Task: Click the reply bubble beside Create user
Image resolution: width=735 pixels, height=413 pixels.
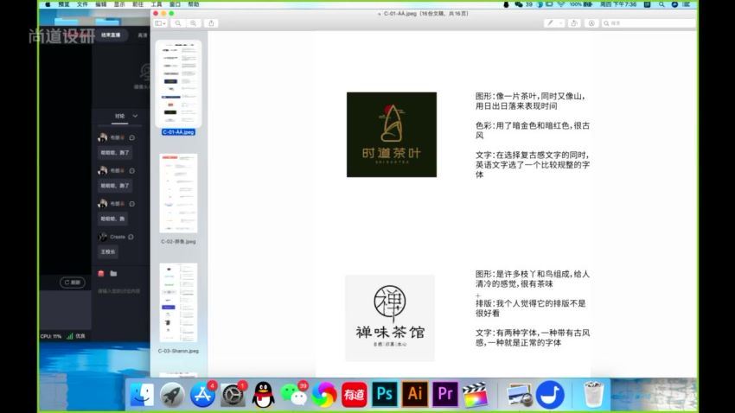Action: coord(131,237)
